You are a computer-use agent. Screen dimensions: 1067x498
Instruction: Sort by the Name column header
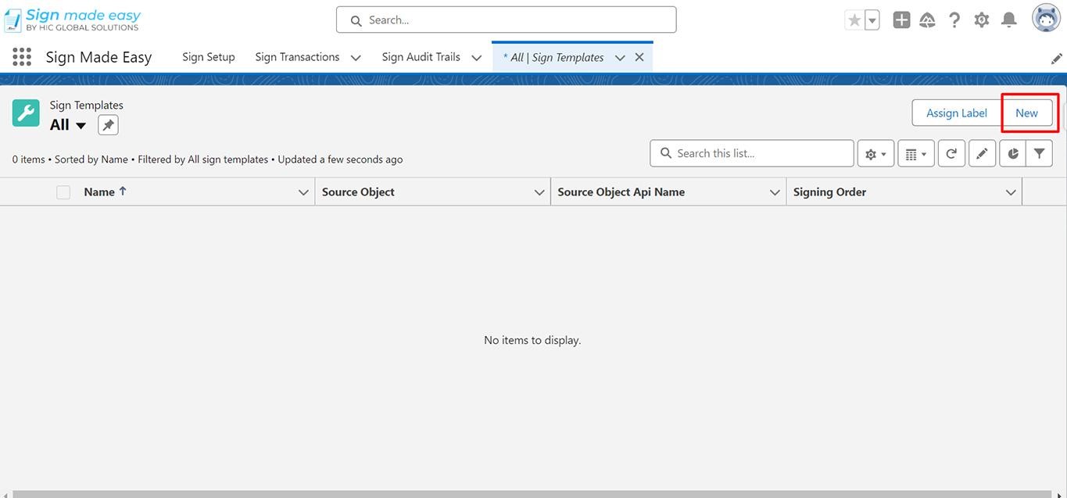pyautogui.click(x=99, y=192)
